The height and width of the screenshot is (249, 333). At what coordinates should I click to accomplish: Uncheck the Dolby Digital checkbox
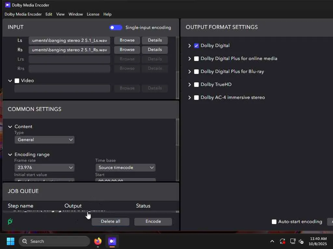tap(196, 46)
